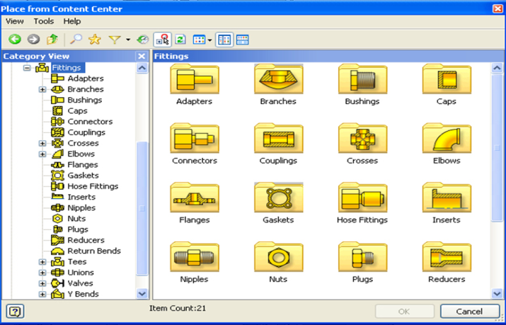Open the Search magnifier tool
The image size is (506, 325).
(x=76, y=40)
